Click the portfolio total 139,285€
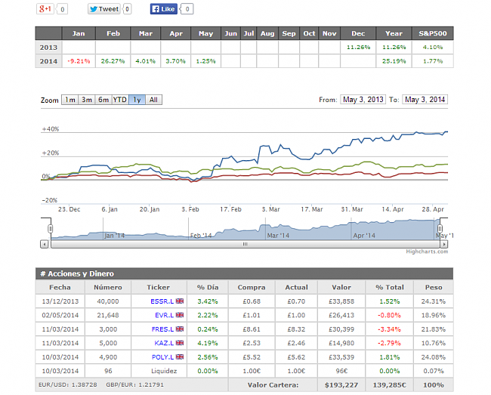The image size is (491, 395). 390,385
